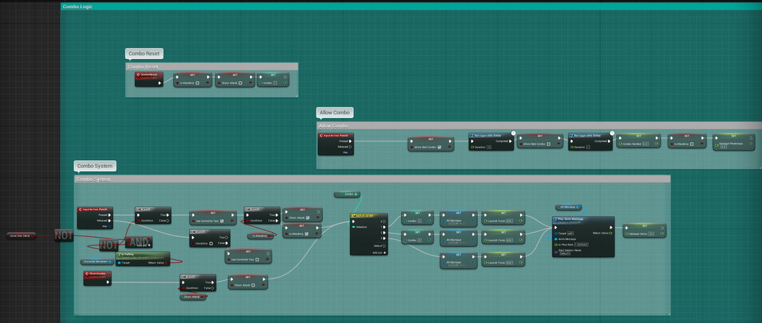Select the ComboReset custom event node

pos(149,75)
